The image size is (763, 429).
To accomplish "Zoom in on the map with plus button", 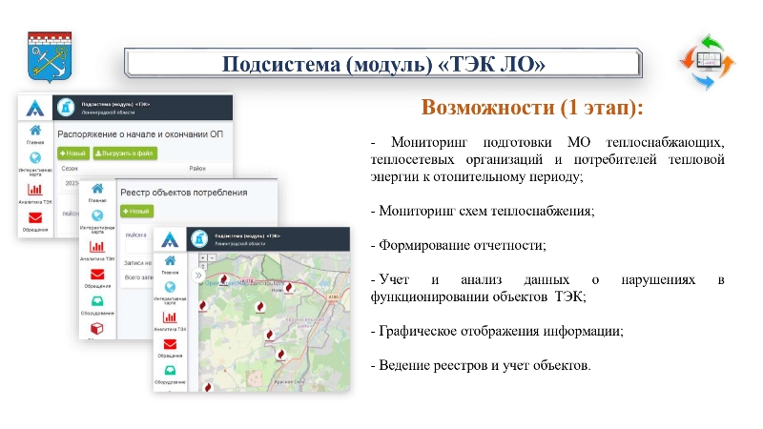I will [x=203, y=257].
